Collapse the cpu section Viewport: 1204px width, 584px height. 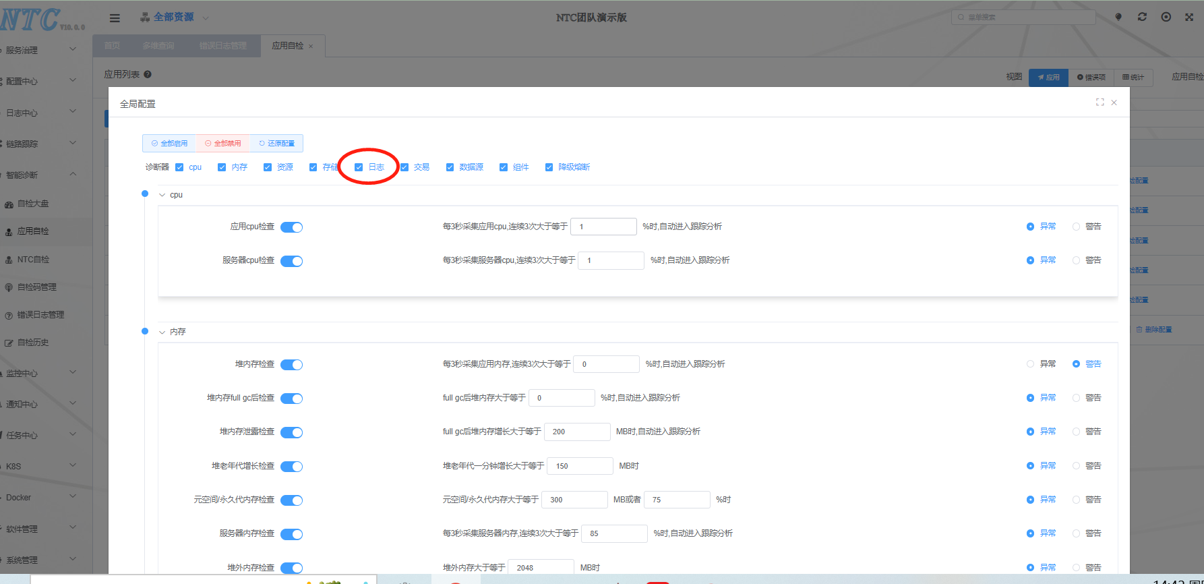pos(162,195)
